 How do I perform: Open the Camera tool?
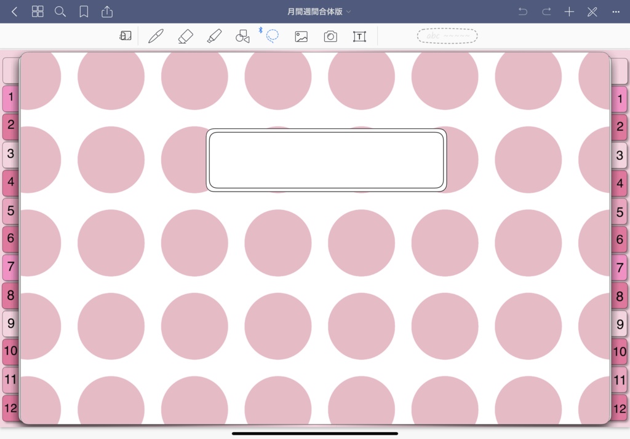coord(330,36)
